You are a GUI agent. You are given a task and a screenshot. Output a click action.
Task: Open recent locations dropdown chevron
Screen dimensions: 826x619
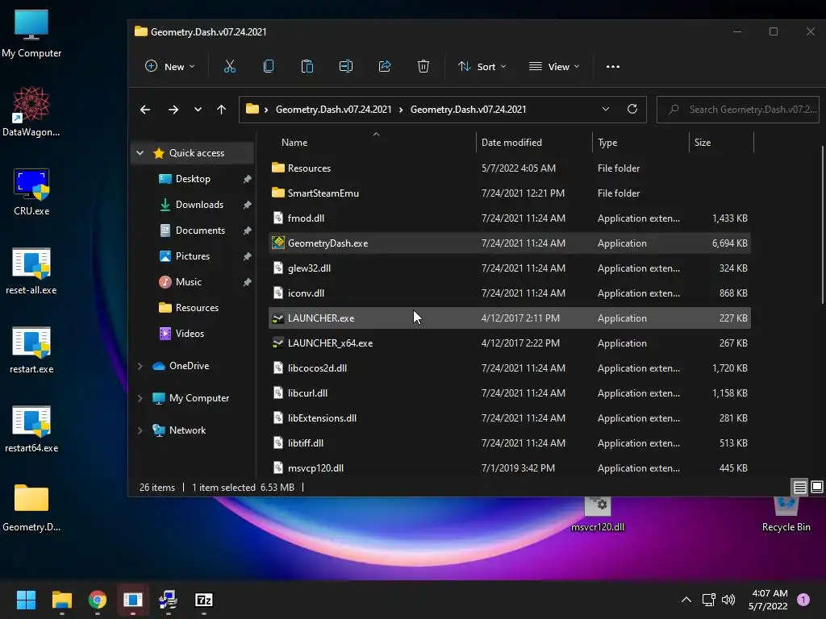coord(198,110)
